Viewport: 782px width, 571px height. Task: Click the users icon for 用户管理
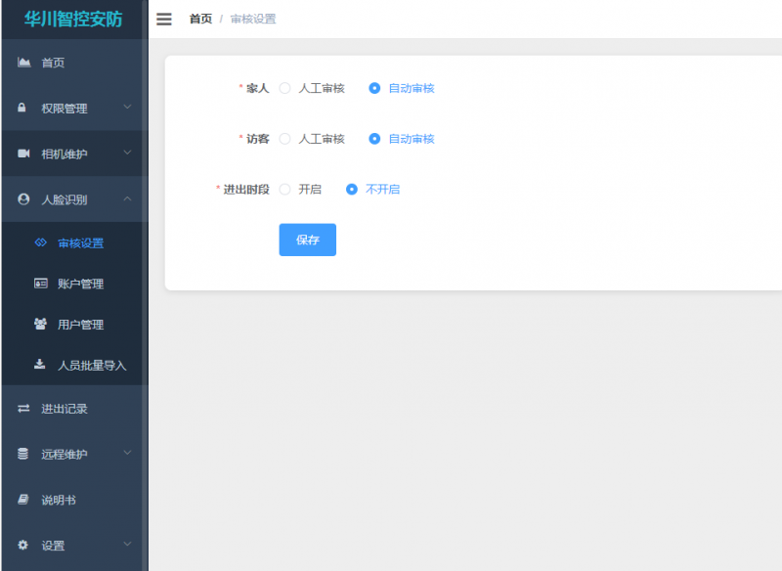[40, 325]
